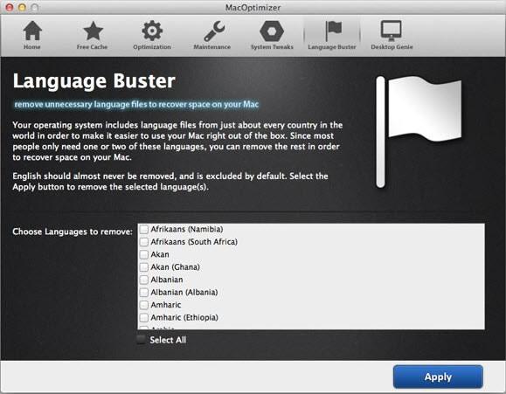
Task: Click the "Afrikaans (Namibia)" list entry text
Action: click(x=187, y=230)
